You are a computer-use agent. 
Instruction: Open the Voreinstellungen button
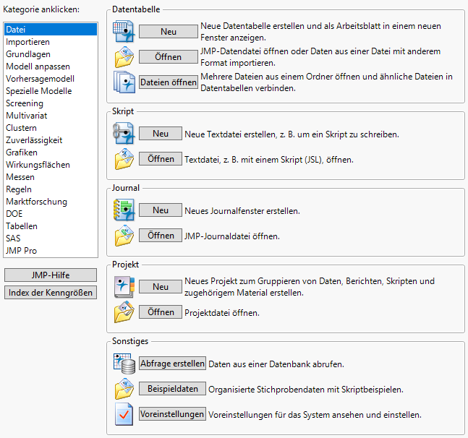(x=172, y=415)
